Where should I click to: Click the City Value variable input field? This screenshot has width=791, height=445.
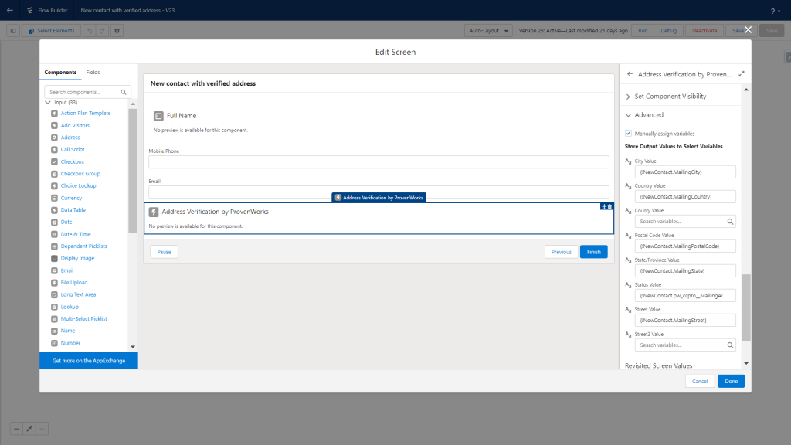[685, 172]
